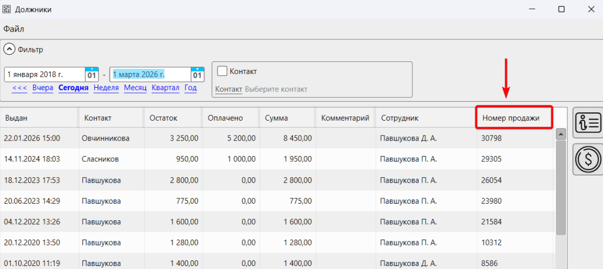This screenshot has height=269, width=603.
Task: Click the 8 450,00 sum cell
Action: pos(287,138)
